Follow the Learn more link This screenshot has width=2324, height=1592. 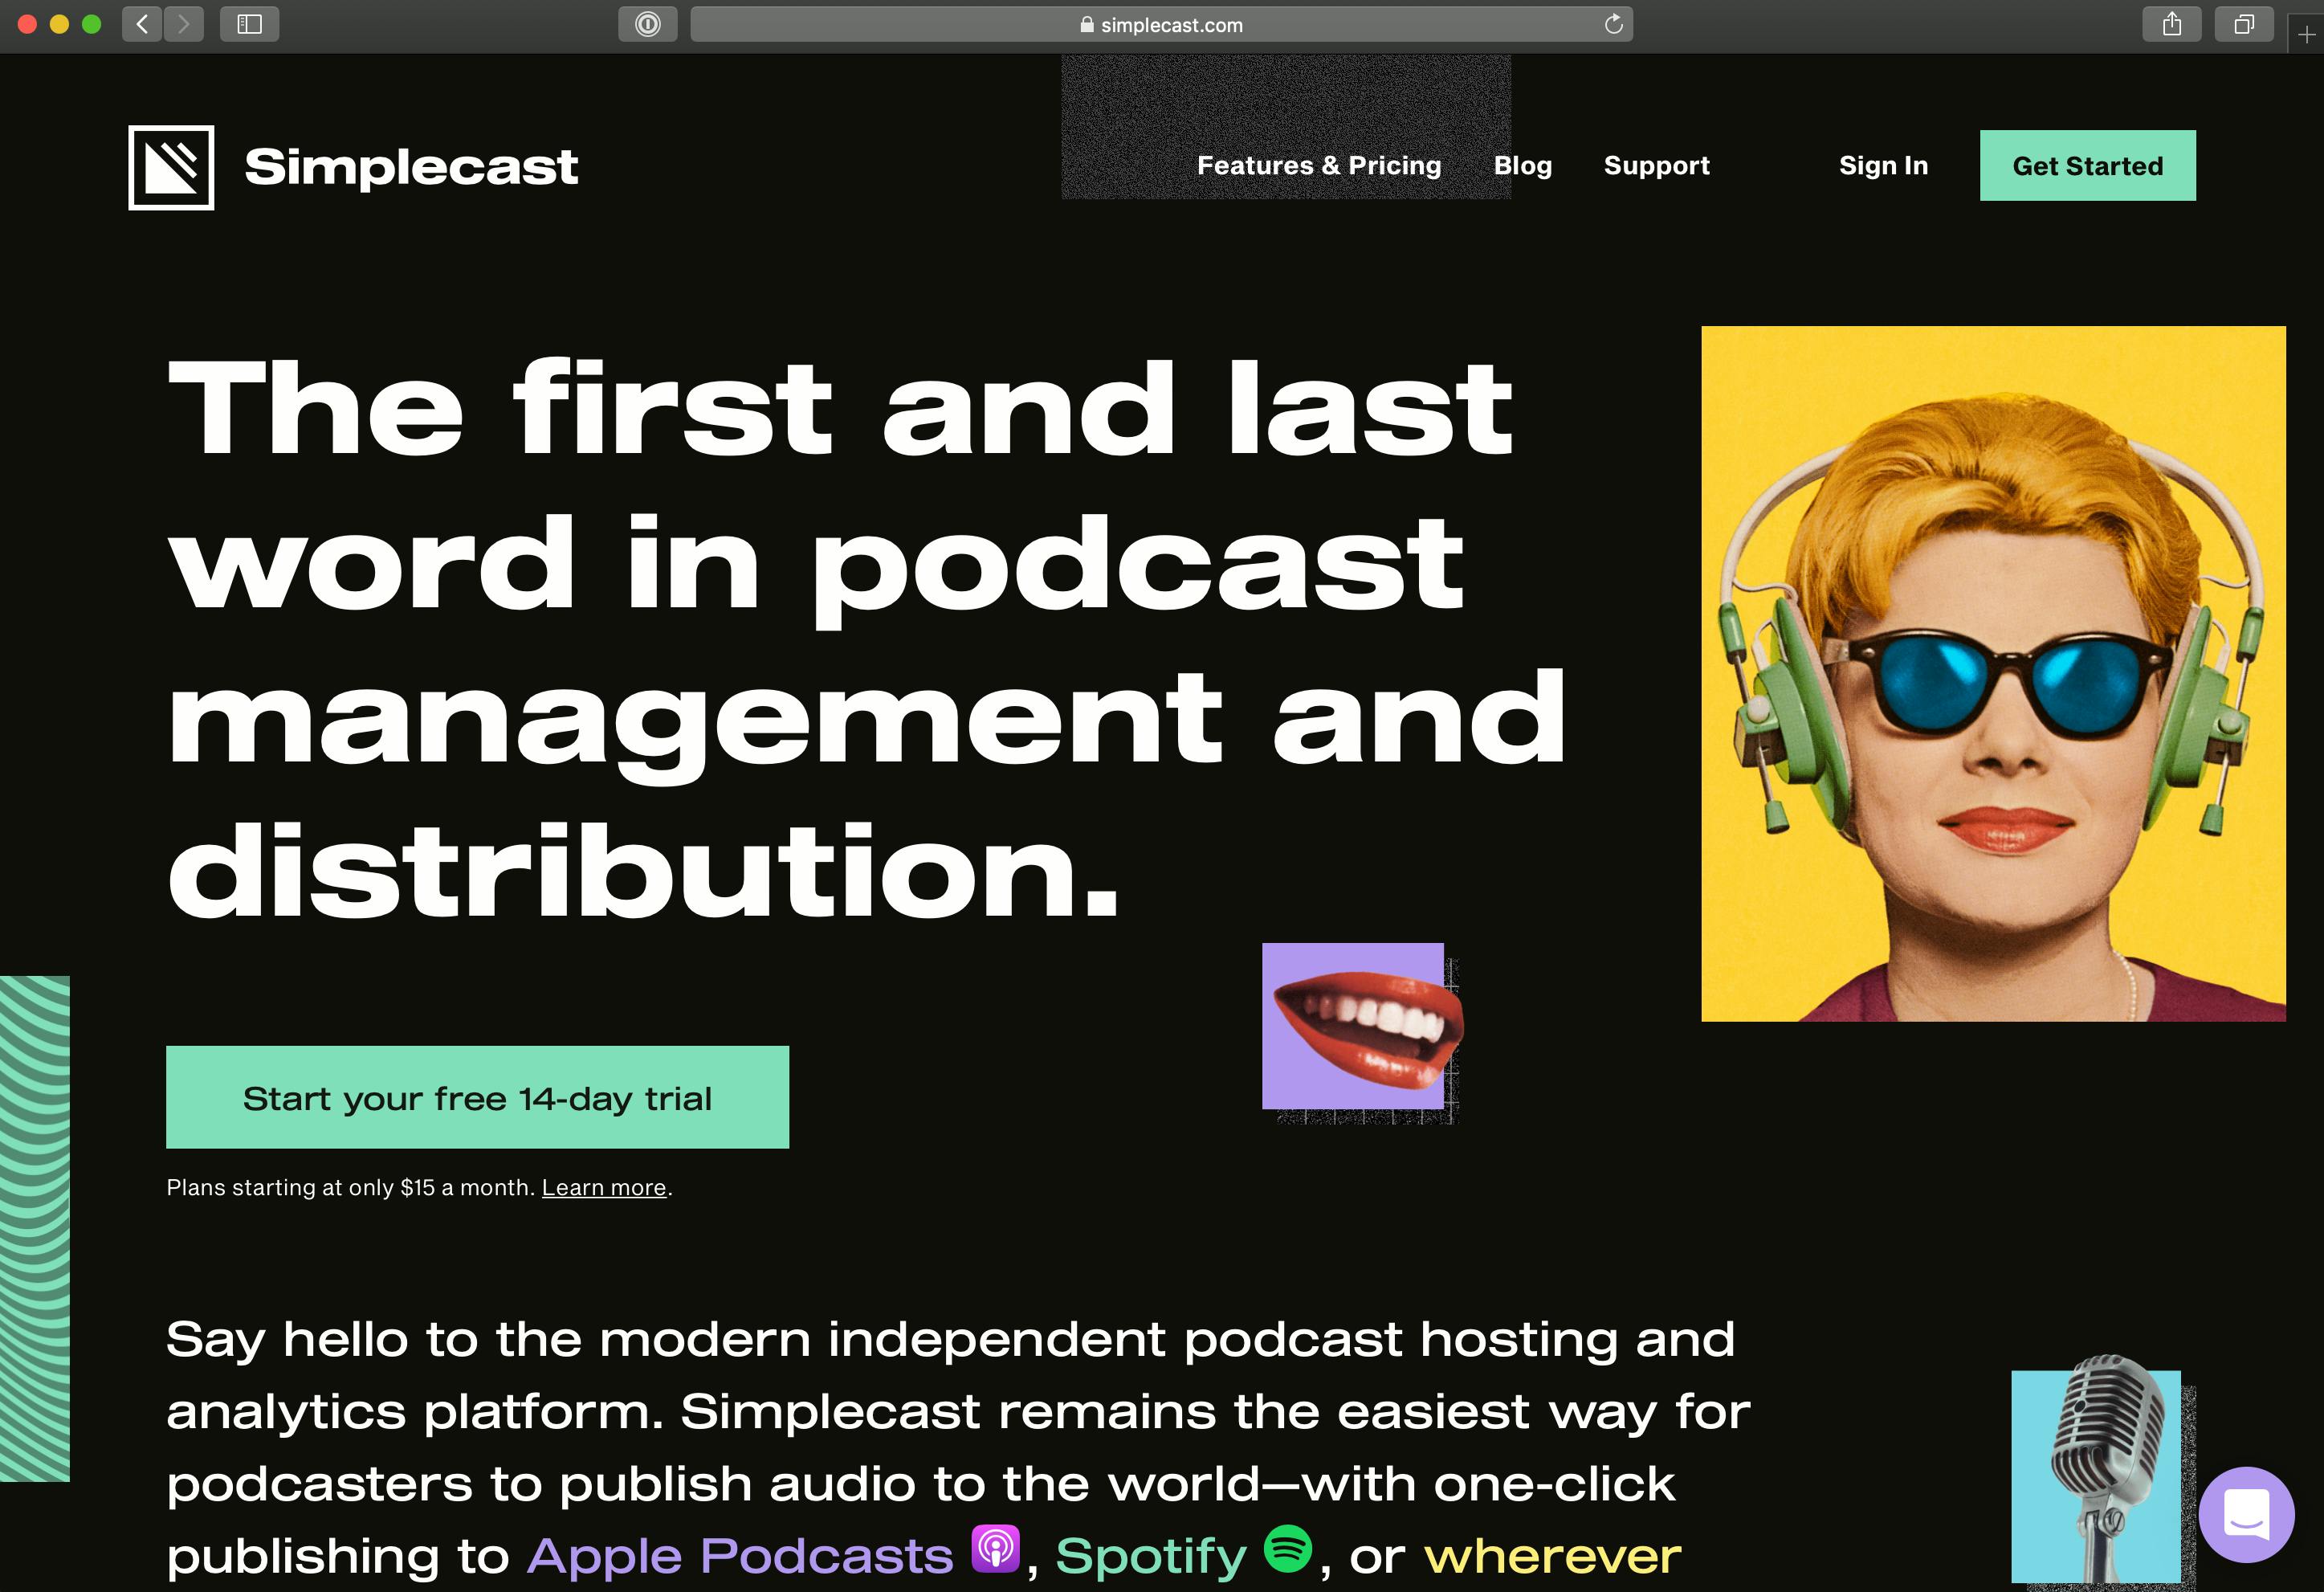click(x=604, y=1187)
